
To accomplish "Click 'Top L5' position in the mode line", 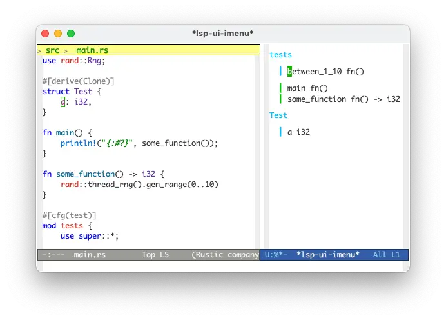I will click(x=155, y=255).
